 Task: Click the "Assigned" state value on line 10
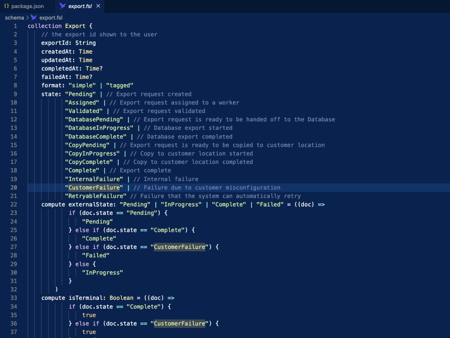point(82,102)
